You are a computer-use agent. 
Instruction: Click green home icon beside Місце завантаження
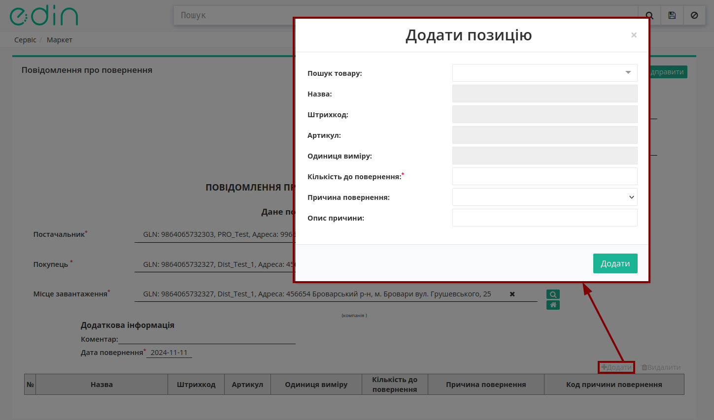[553, 305]
